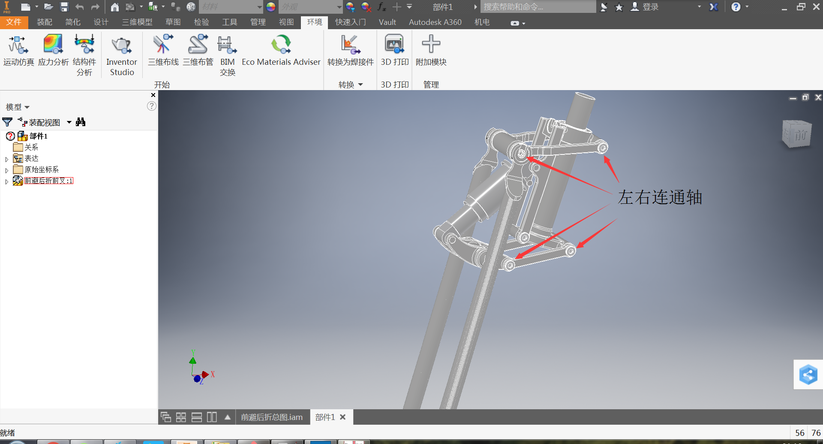
Task: Redo the last action
Action: click(95, 7)
